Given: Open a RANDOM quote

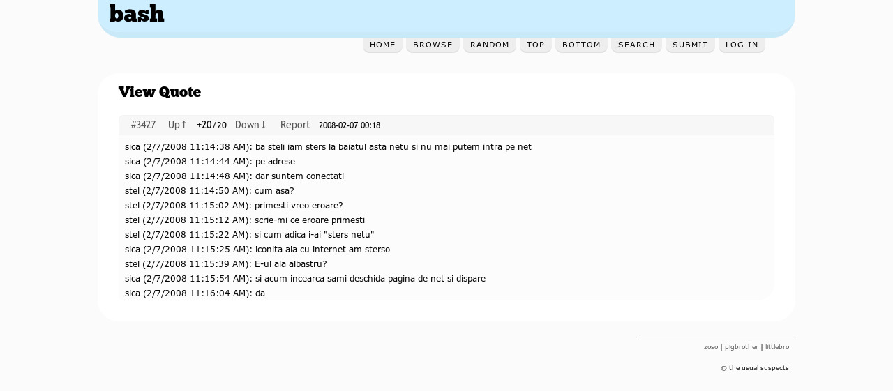Looking at the screenshot, I should point(490,45).
